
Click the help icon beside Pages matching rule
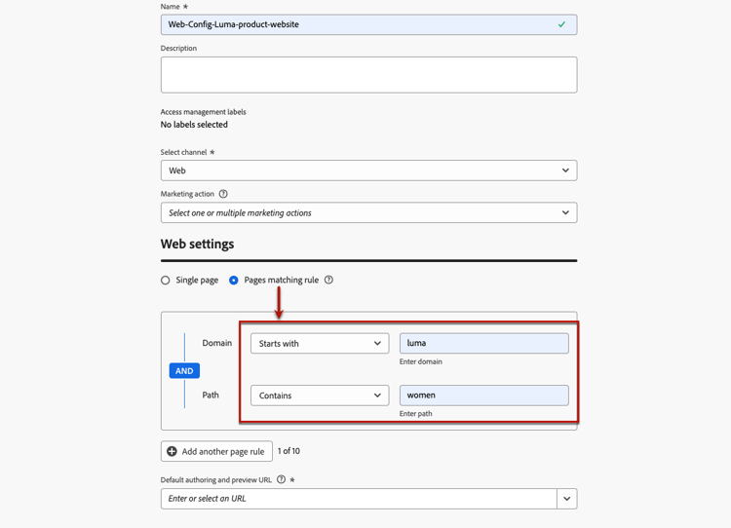(328, 280)
